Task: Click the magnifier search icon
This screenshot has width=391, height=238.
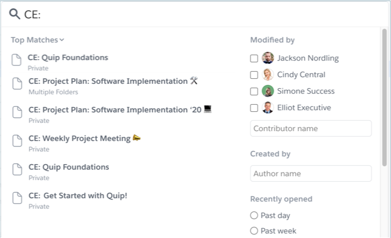Action: [14, 14]
